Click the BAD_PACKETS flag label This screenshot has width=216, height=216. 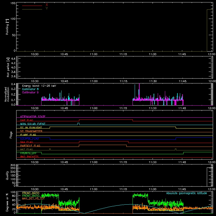[29, 157]
